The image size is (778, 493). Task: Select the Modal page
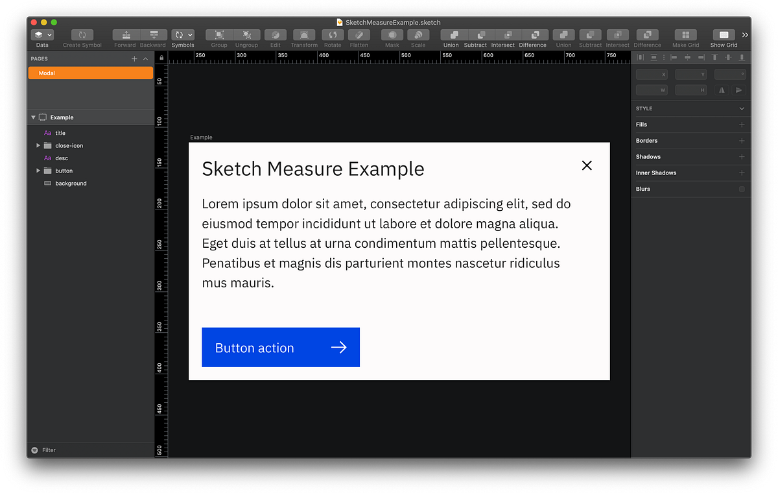pyautogui.click(x=90, y=73)
